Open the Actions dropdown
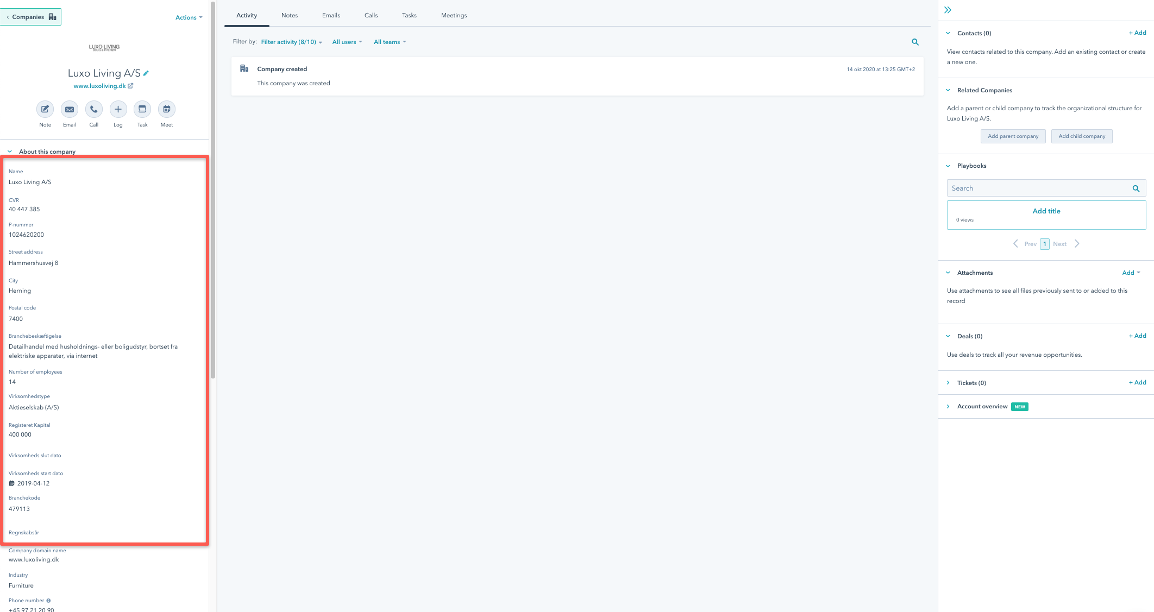 [x=189, y=17]
